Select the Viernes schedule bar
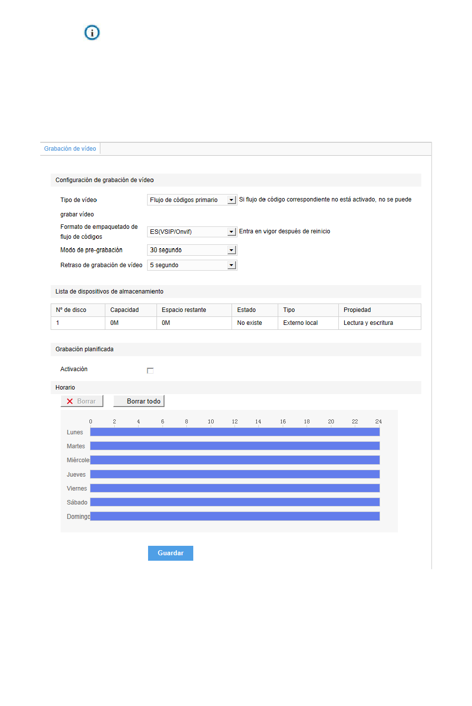This screenshot has height=706, width=472. 235,489
